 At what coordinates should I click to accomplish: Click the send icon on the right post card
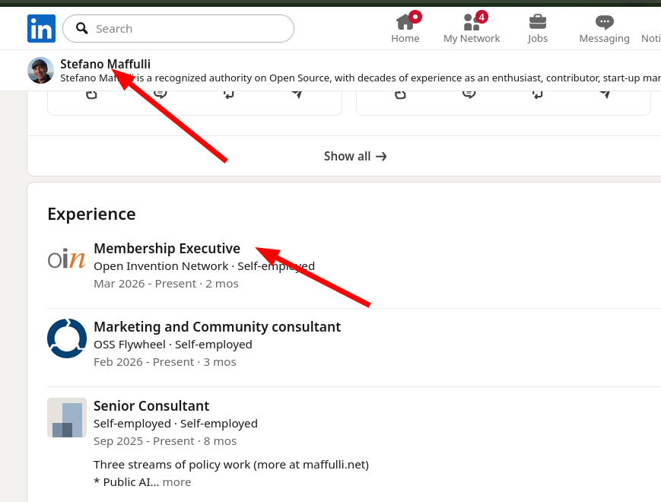click(x=605, y=94)
